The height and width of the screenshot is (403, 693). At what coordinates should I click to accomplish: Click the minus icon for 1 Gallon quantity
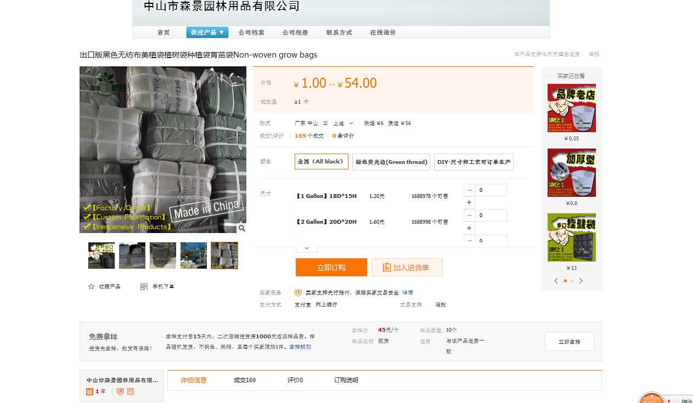470,190
